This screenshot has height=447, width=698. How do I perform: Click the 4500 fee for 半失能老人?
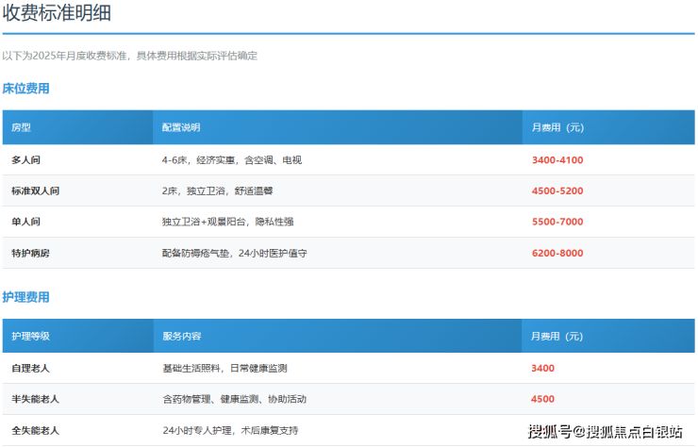click(543, 400)
